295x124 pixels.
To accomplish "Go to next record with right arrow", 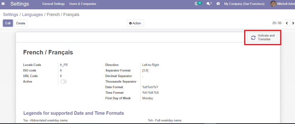I will point(293,23).
